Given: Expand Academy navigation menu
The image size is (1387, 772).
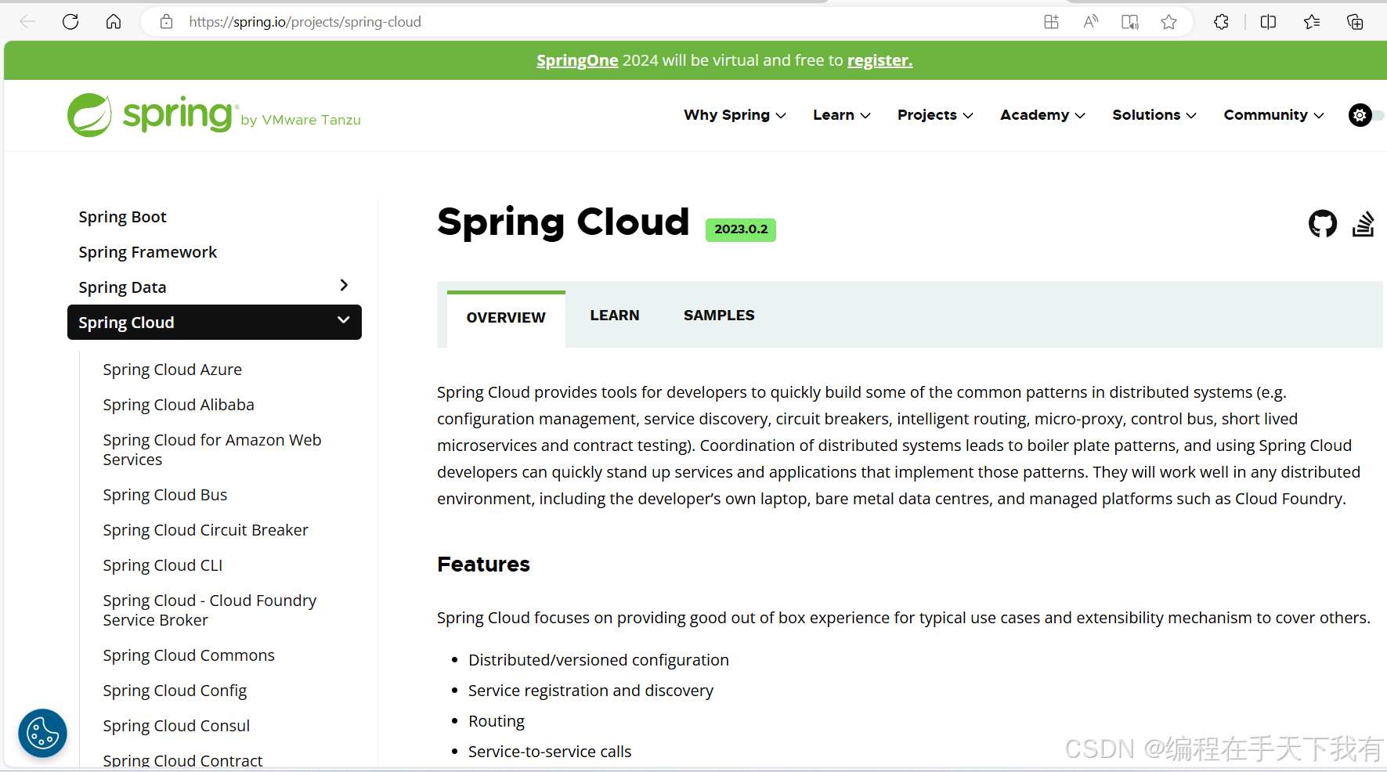Looking at the screenshot, I should [1043, 115].
